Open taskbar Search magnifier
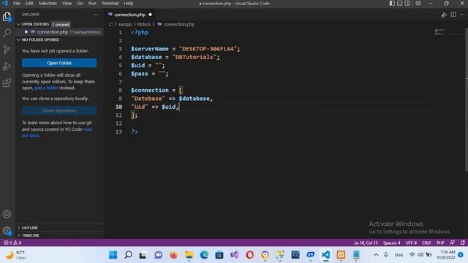Image resolution: width=468 pixels, height=263 pixels. [x=129, y=255]
